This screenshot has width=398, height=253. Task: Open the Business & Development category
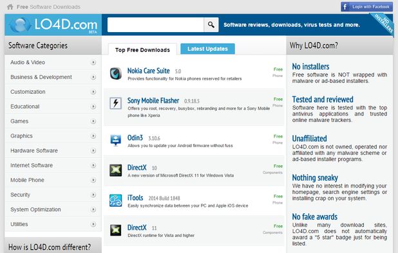[53, 77]
